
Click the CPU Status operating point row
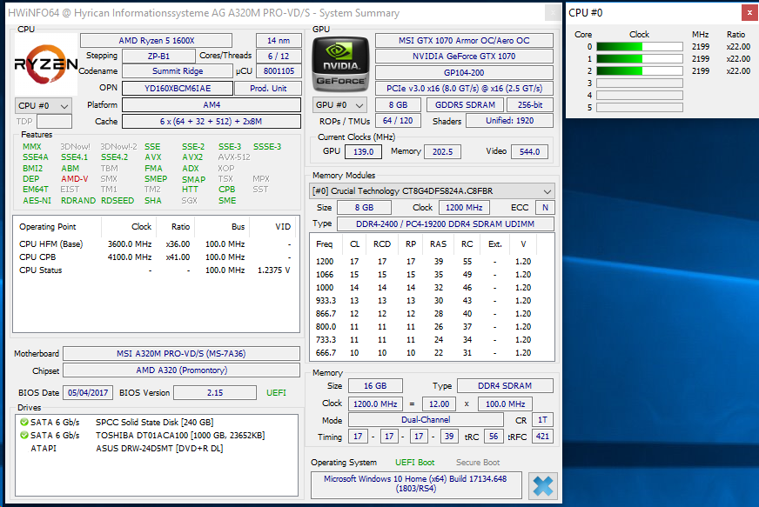tap(155, 270)
